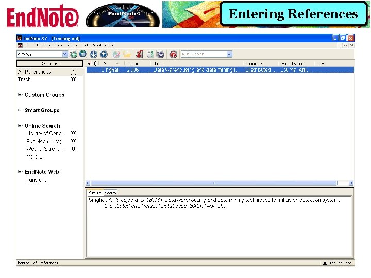The width and height of the screenshot is (371, 278).
Task: Click the Groups panel header button
Action: pyautogui.click(x=49, y=64)
